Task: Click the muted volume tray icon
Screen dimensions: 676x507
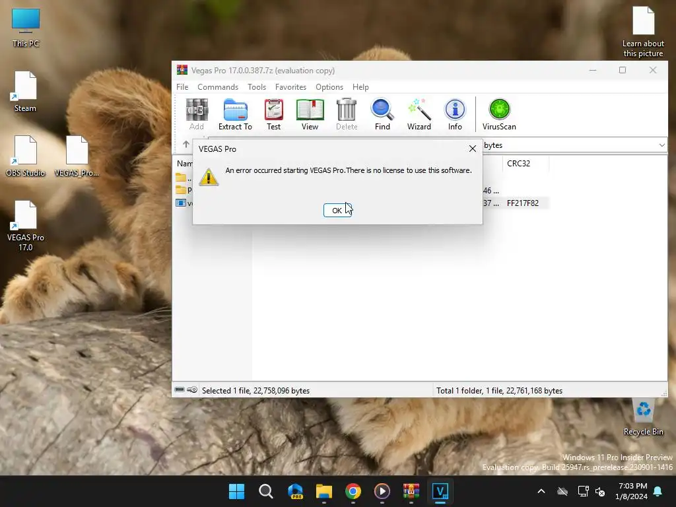Action: tap(599, 491)
